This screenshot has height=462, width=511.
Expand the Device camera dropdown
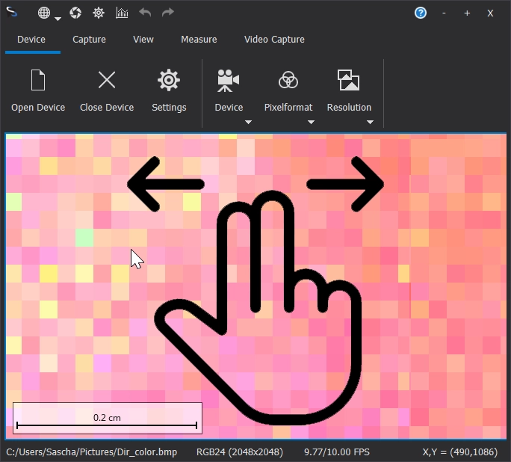tap(248, 122)
